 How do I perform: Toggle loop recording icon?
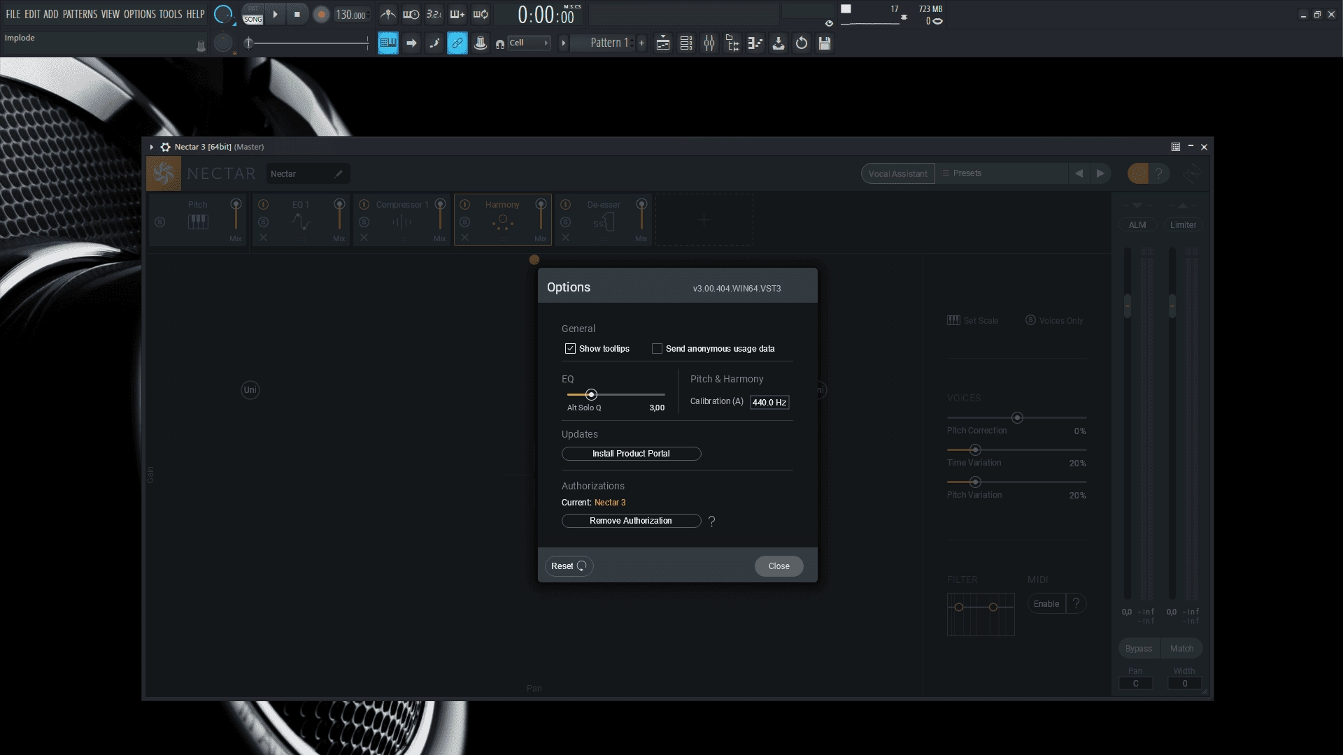(481, 14)
